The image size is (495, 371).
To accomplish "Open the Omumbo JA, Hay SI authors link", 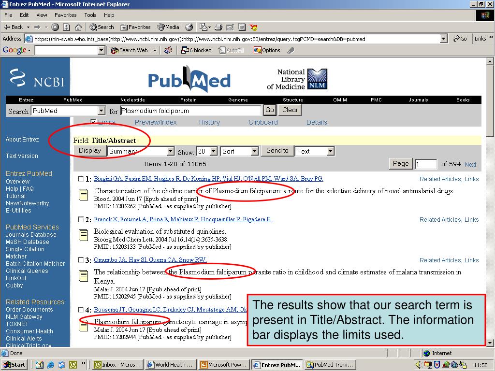I will point(150,260).
